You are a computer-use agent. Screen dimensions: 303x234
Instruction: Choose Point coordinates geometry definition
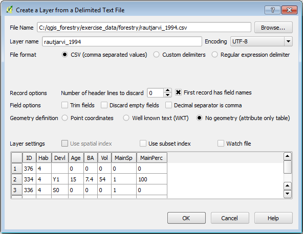pos(64,118)
